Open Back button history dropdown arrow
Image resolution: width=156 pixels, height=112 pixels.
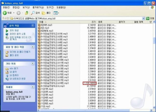click(14, 13)
